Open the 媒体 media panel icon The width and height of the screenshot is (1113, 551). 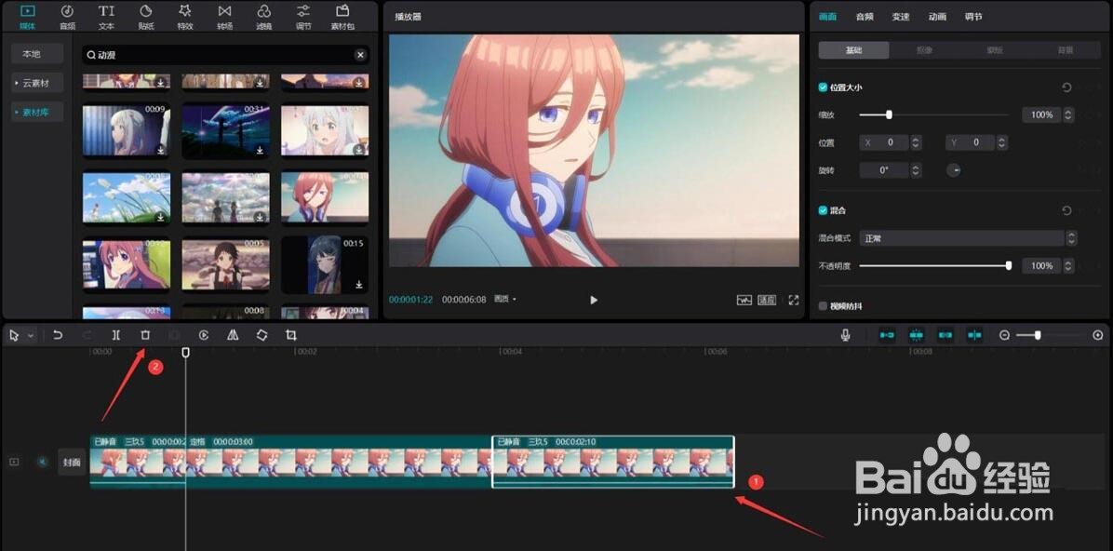point(28,17)
